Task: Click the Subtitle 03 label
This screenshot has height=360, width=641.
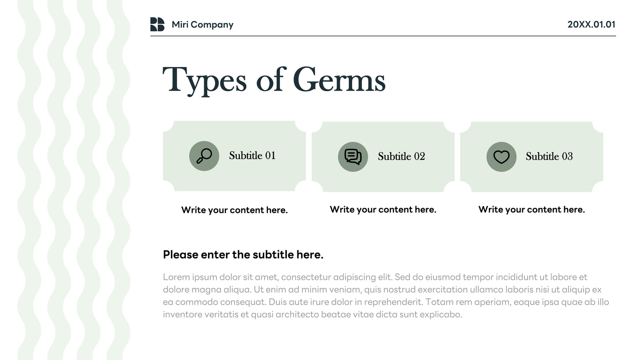Action: 549,157
